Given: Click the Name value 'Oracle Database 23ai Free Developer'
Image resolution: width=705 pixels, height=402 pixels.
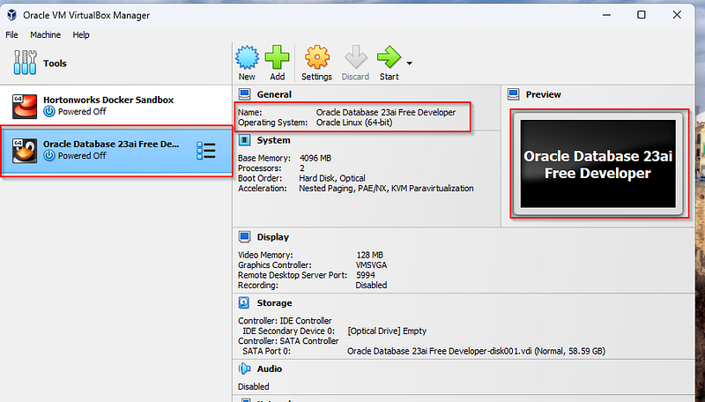Looking at the screenshot, I should (386, 113).
